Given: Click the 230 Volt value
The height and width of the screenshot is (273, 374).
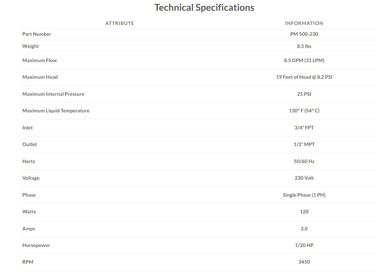Looking at the screenshot, I should click(x=304, y=178).
